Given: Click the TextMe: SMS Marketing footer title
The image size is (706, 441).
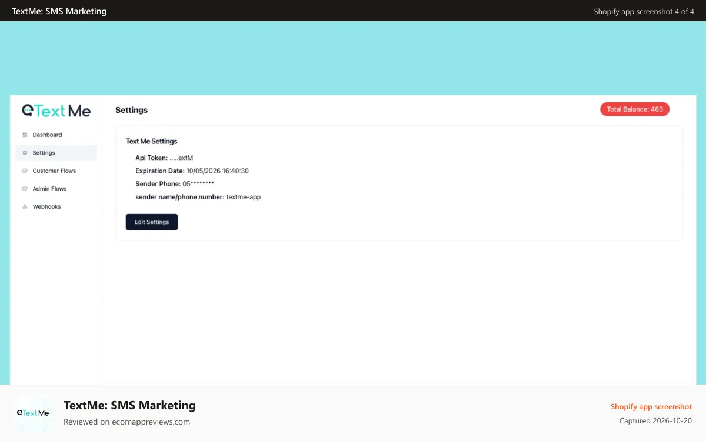Looking at the screenshot, I should click(x=129, y=405).
